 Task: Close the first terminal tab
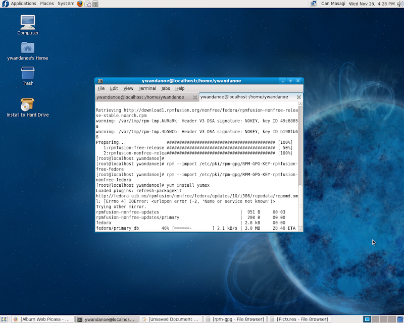[195, 97]
